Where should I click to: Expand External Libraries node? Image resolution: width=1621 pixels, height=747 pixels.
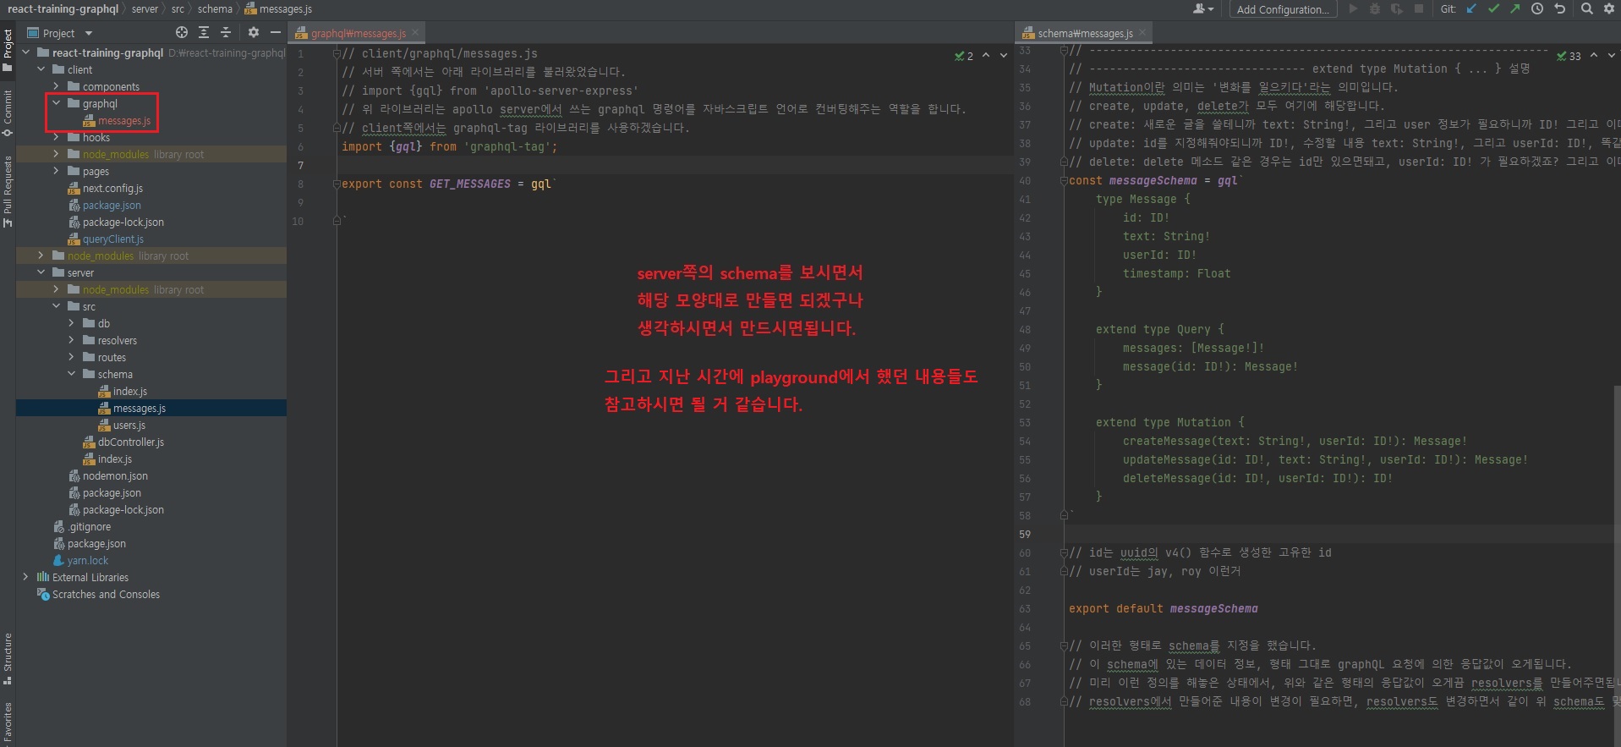(25, 578)
